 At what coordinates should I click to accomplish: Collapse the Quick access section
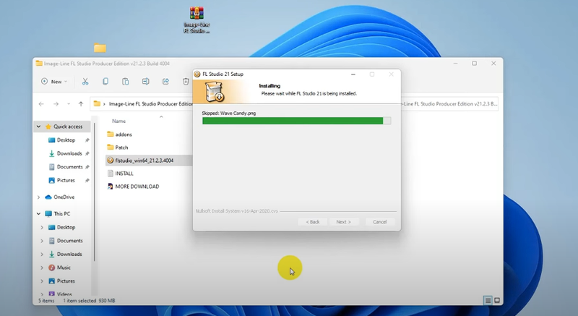pyautogui.click(x=38, y=127)
